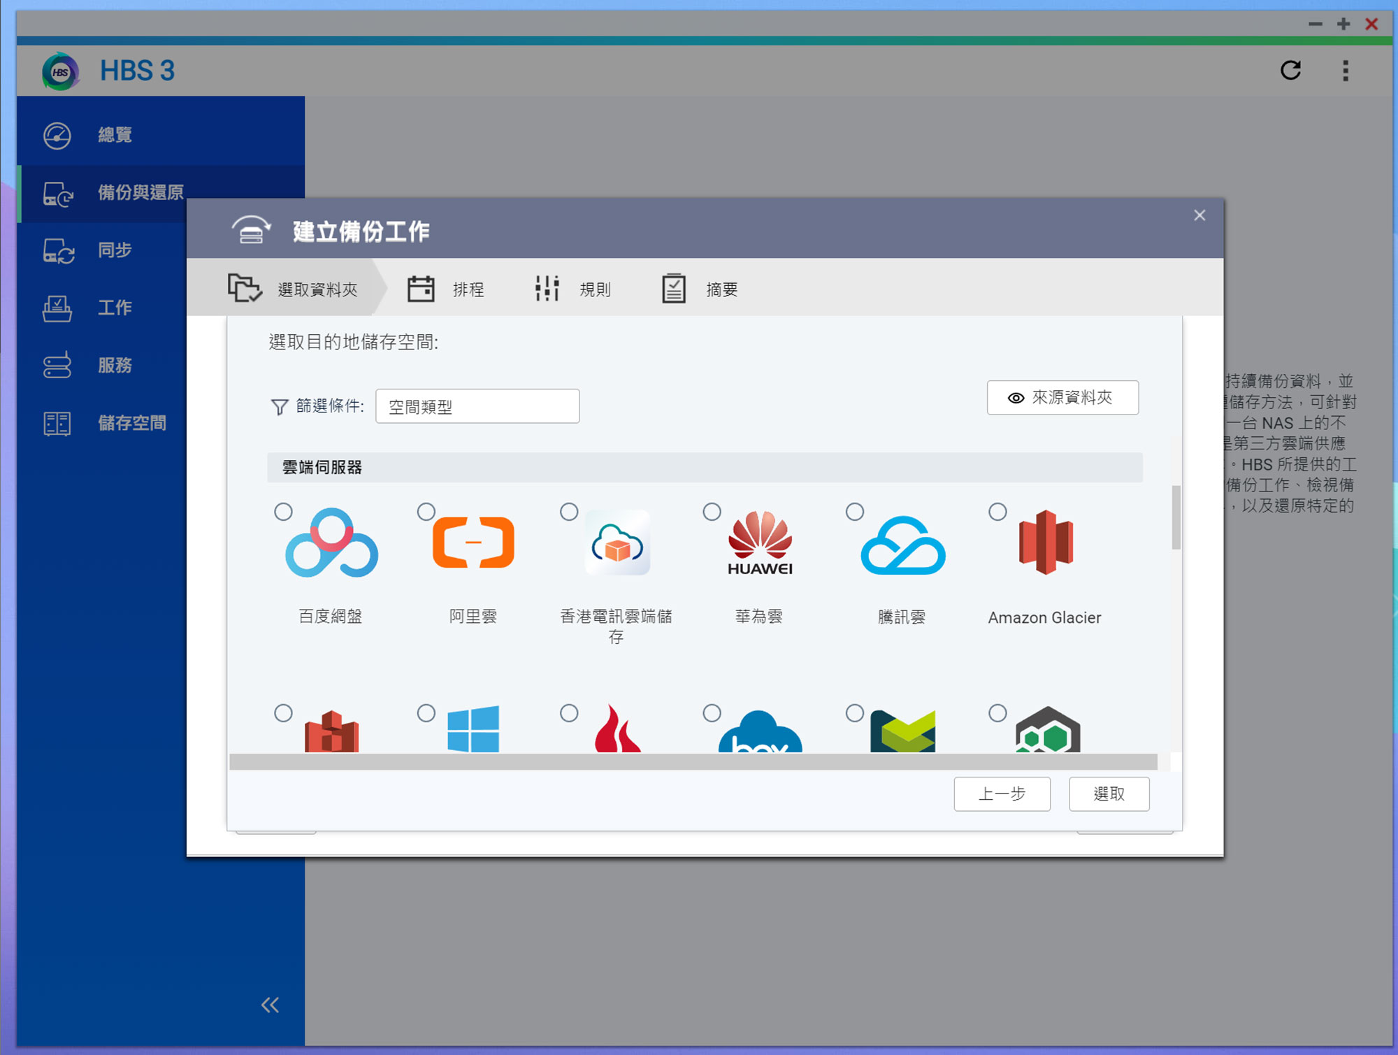Click the 選取目的地儲存空間 heading text
Image resolution: width=1398 pixels, height=1055 pixels.
click(353, 342)
